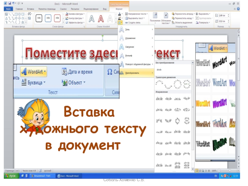Open the Выровнять arrange dropdown
Image resolution: width=248 pixels, height=186 pixels.
(x=203, y=14)
